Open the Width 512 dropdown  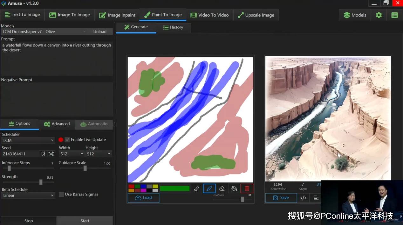click(72, 154)
